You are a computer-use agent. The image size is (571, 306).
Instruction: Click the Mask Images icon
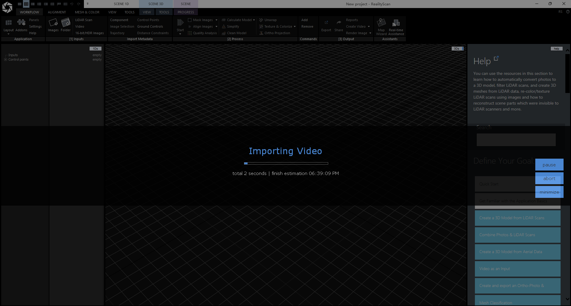[x=190, y=20]
